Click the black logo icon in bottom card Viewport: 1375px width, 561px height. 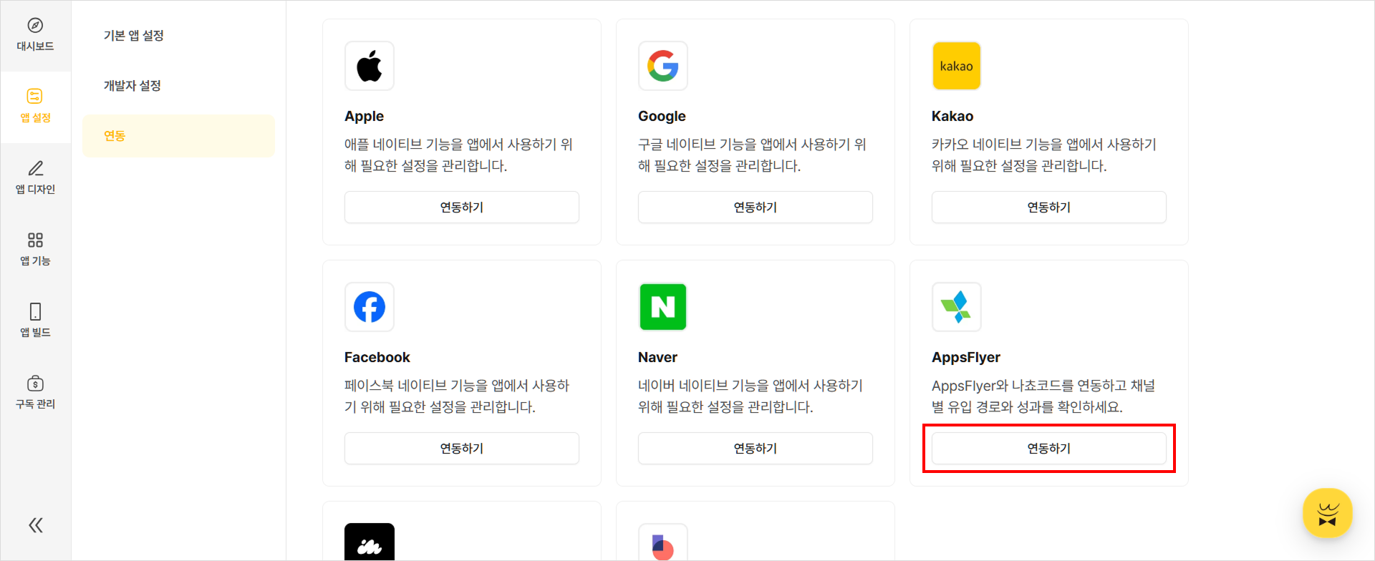370,542
